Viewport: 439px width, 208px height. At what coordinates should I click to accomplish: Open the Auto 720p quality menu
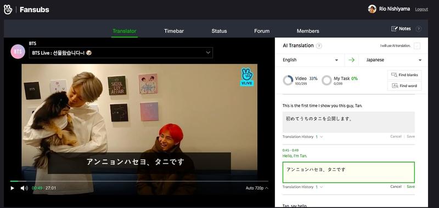click(257, 188)
